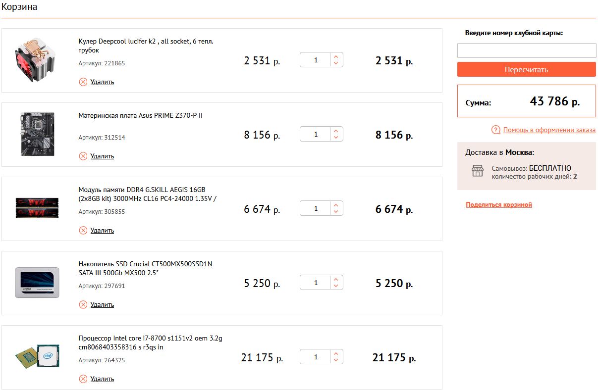This screenshot has width=598, height=390.
Task: Click the quantity field for Asus motherboard
Action: pos(316,134)
